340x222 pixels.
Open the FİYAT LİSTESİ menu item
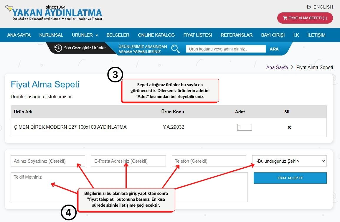pos(197,35)
